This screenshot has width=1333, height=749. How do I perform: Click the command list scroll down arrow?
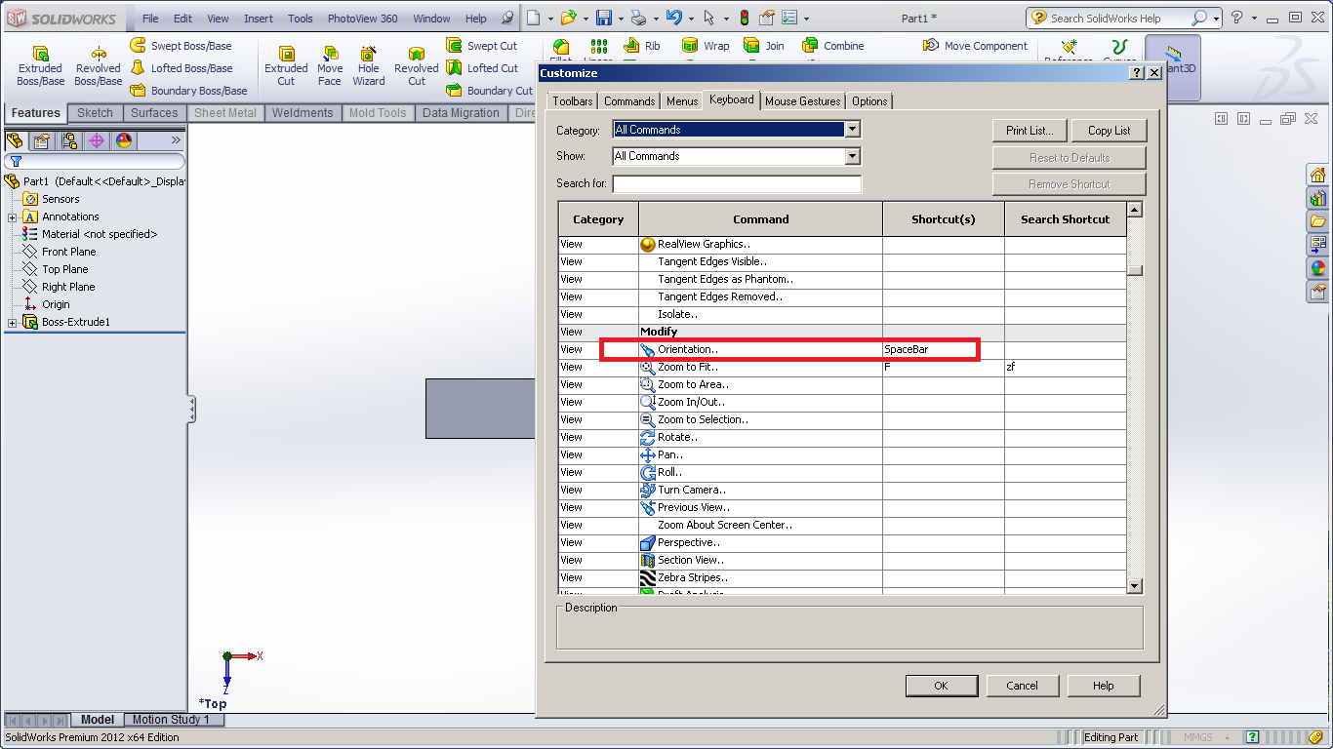[x=1134, y=585]
